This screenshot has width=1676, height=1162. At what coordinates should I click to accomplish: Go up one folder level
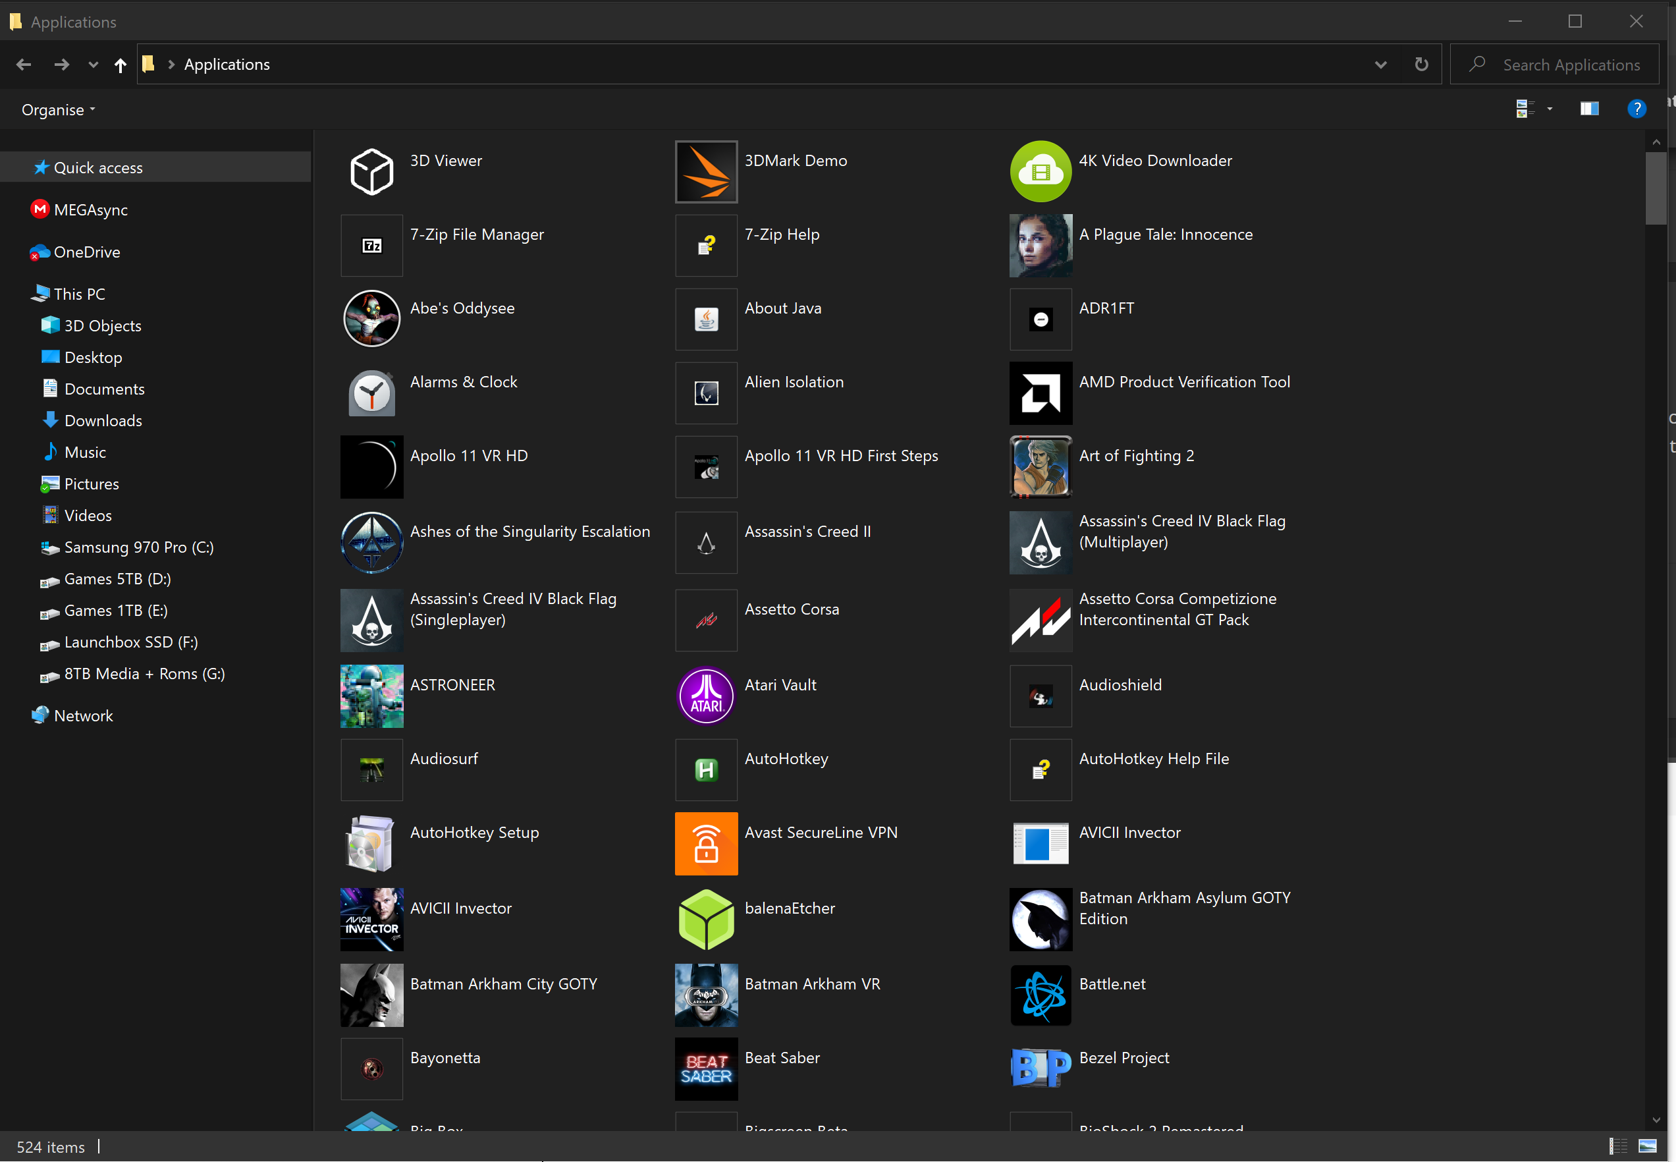tap(120, 65)
